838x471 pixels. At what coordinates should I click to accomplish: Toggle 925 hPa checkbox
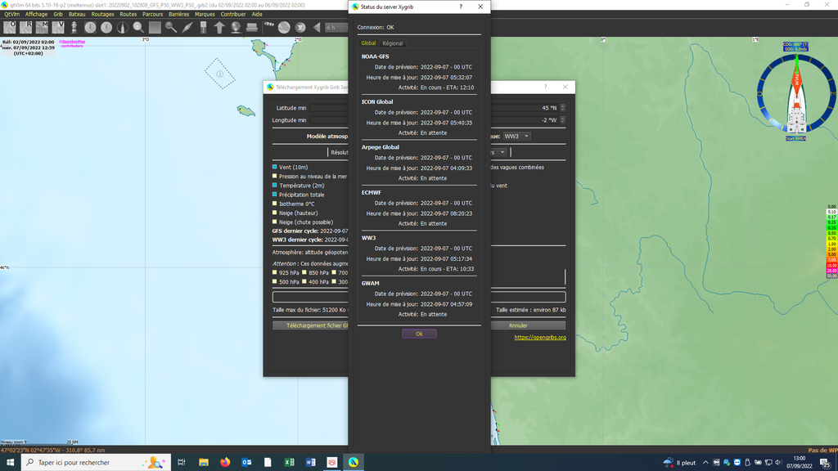click(275, 272)
